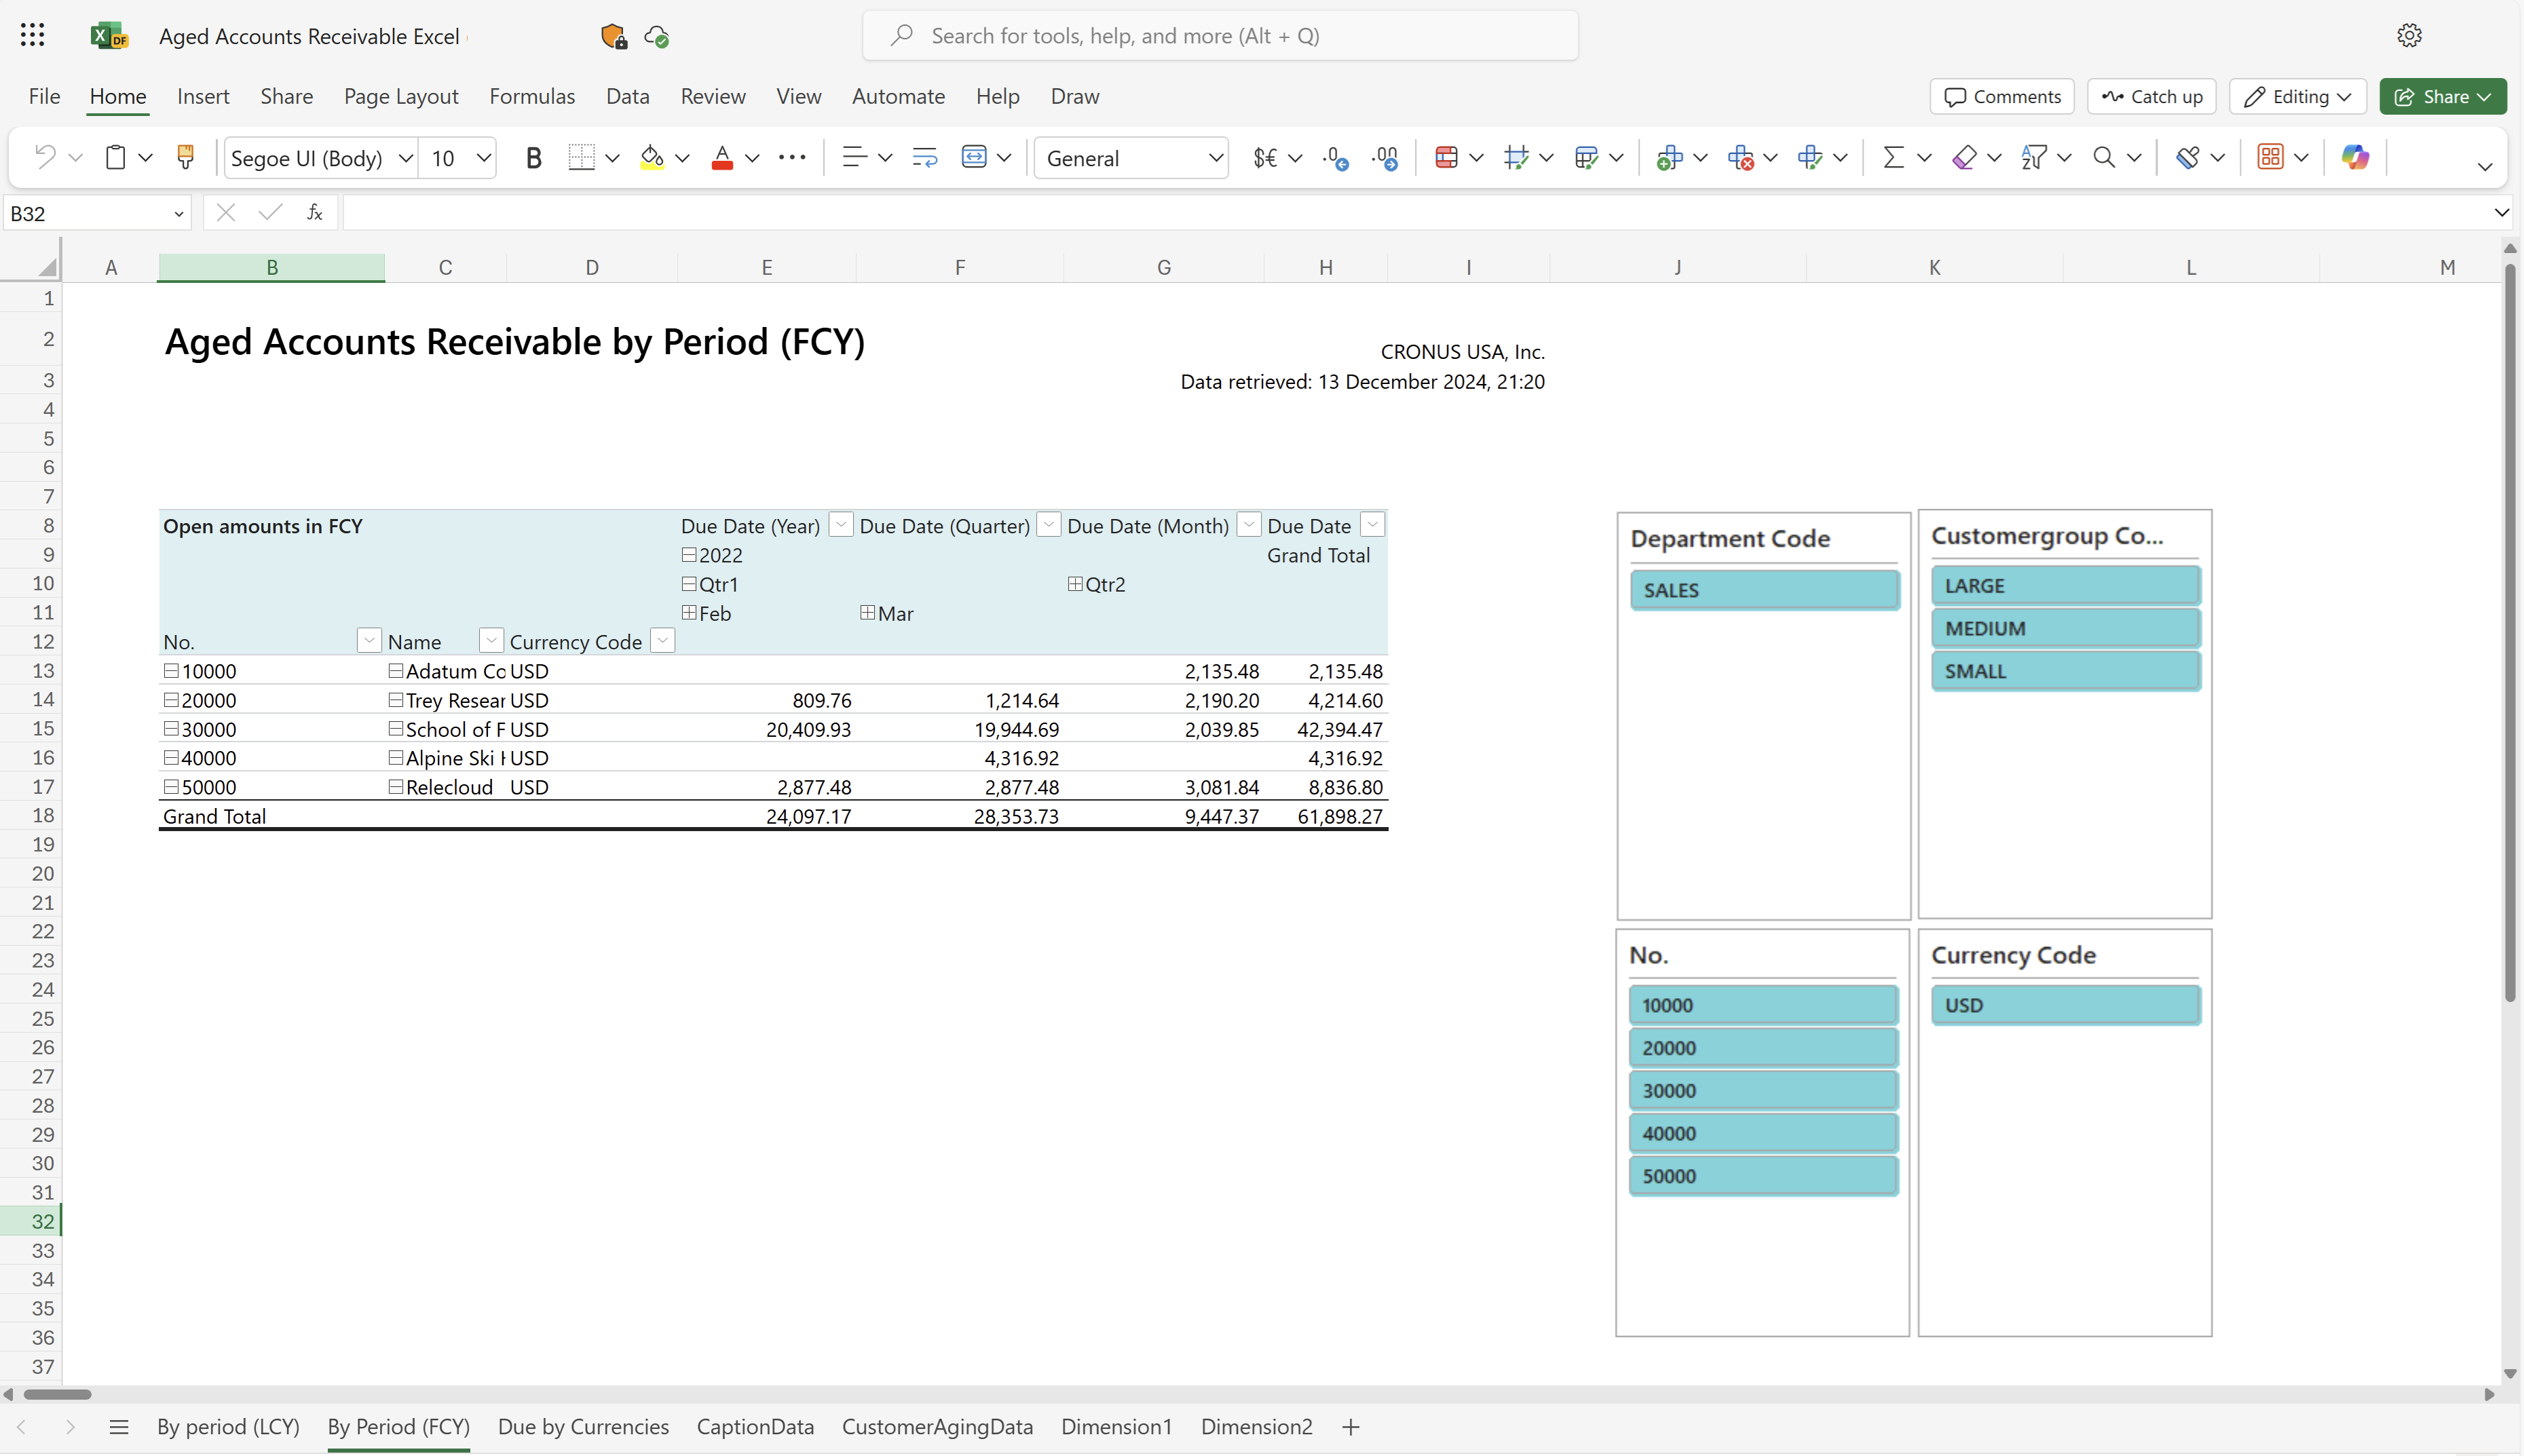The height and width of the screenshot is (1456, 2524).
Task: Toggle the Due Date Year filter
Action: click(839, 525)
